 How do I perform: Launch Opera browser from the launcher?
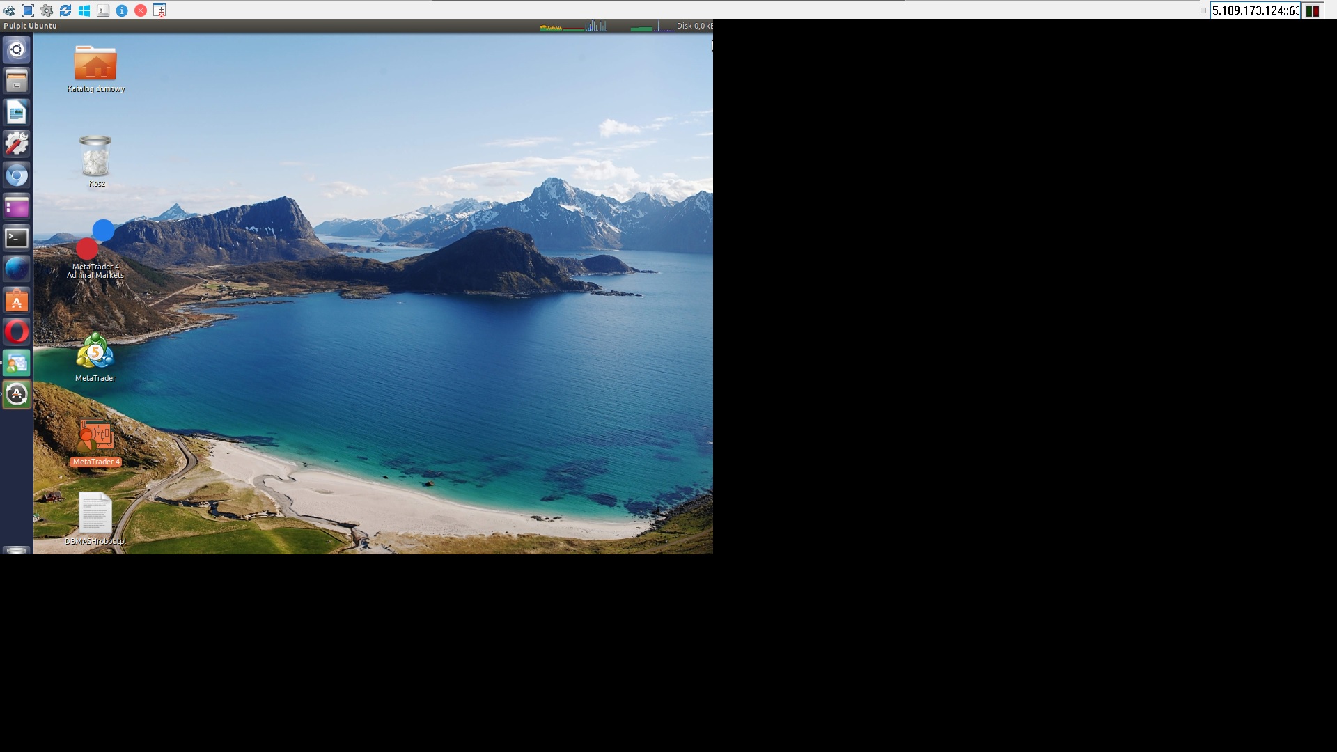(17, 331)
